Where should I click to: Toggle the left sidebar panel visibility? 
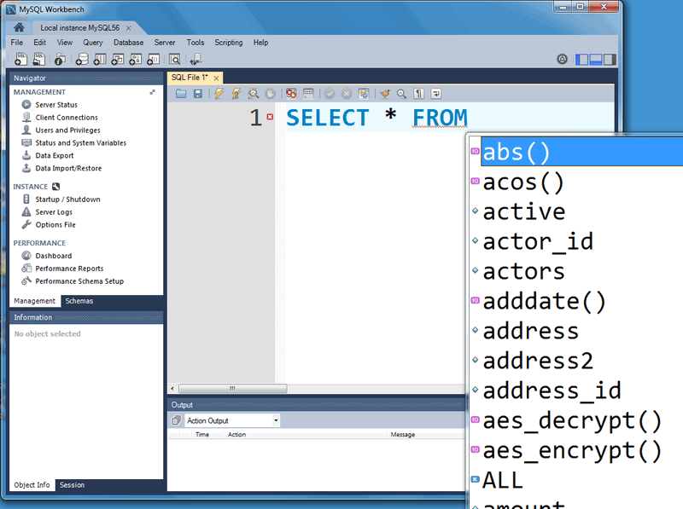(x=581, y=59)
